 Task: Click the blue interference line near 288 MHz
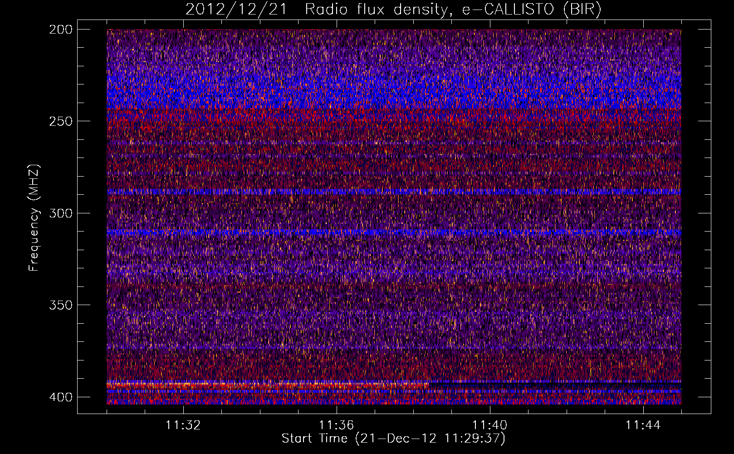click(394, 192)
